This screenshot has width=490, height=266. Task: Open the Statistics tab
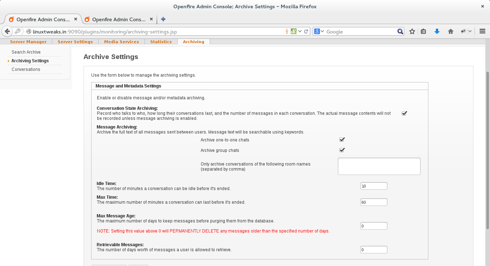(161, 42)
